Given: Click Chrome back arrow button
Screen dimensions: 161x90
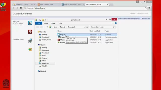Looking at the screenshot, I should [x=14, y=8].
